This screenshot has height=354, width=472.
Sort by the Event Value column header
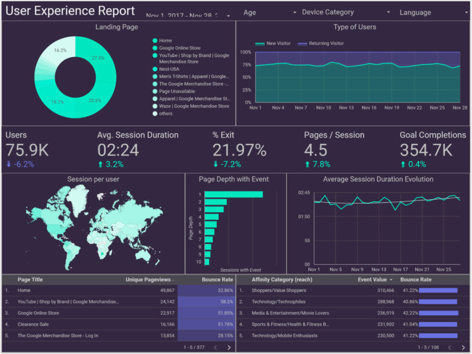(x=372, y=279)
